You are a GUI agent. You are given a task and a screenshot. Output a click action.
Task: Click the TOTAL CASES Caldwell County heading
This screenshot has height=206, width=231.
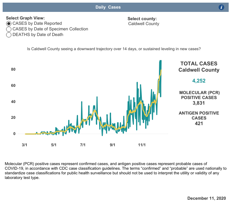point(199,67)
